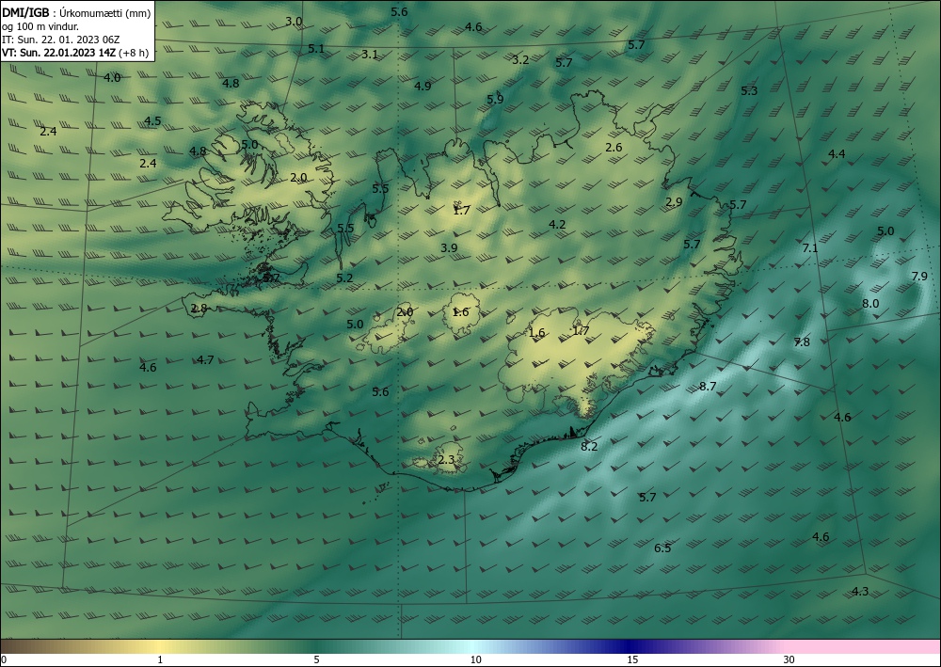The height and width of the screenshot is (667, 941).
Task: Click the map value 4.3
Action: pyautogui.click(x=860, y=592)
